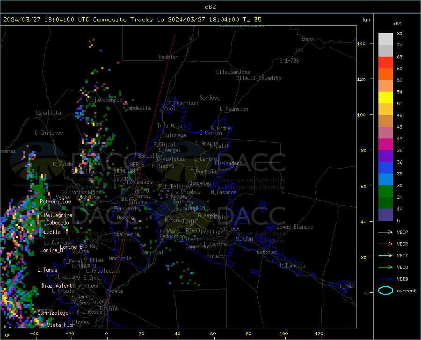The image size is (421, 340).
Task: Select the purple 36 dBZ color swatch
Action: (385, 156)
